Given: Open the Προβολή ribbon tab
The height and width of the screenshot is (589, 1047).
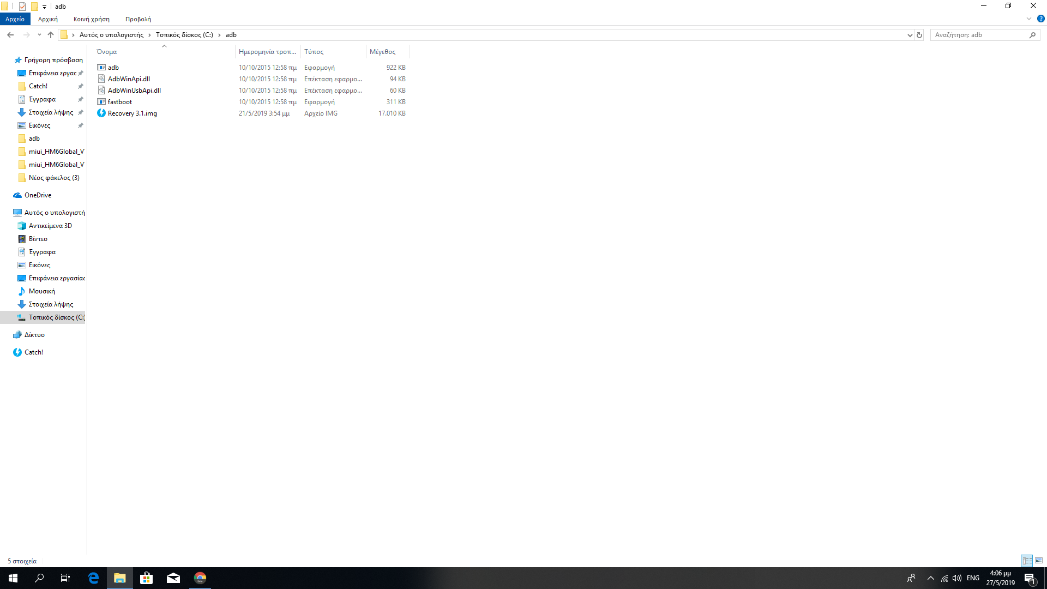Looking at the screenshot, I should [138, 19].
